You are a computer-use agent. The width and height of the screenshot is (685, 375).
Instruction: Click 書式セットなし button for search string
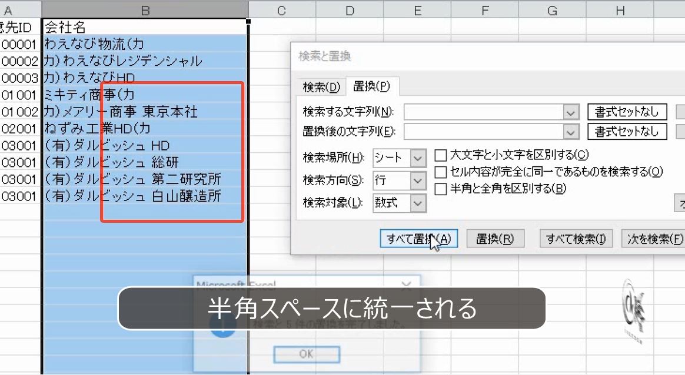[627, 112]
